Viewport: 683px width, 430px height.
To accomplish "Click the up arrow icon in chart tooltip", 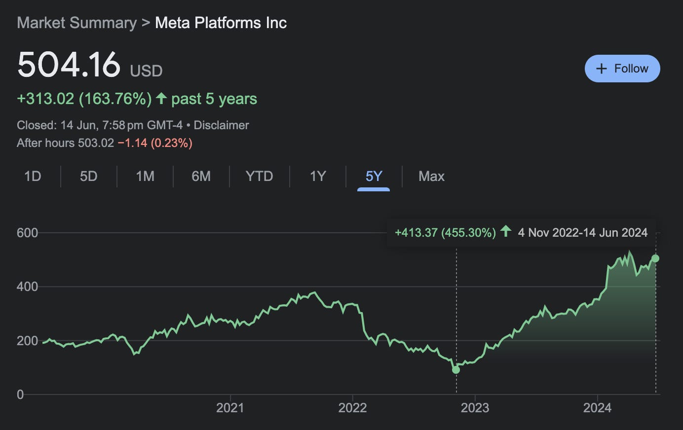I will point(506,231).
